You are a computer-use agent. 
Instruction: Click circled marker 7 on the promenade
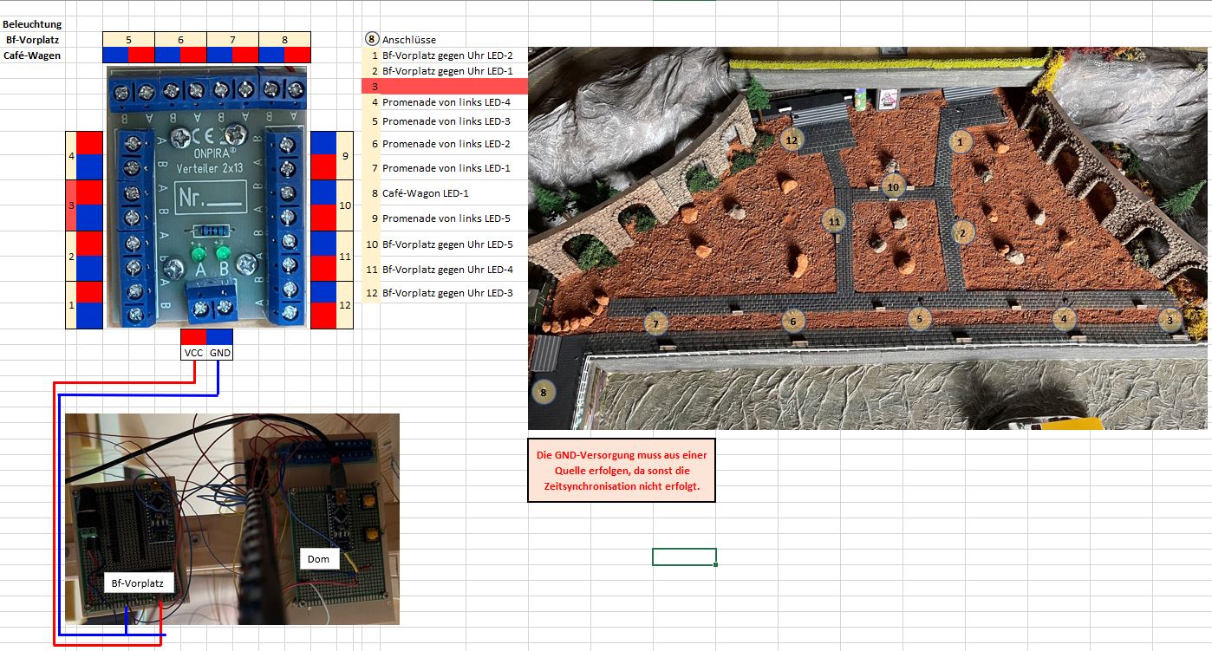click(656, 324)
